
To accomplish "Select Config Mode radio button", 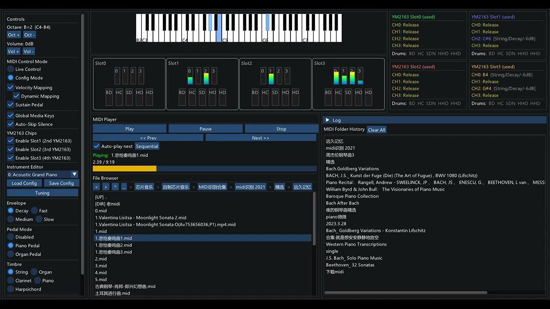I will [25, 78].
